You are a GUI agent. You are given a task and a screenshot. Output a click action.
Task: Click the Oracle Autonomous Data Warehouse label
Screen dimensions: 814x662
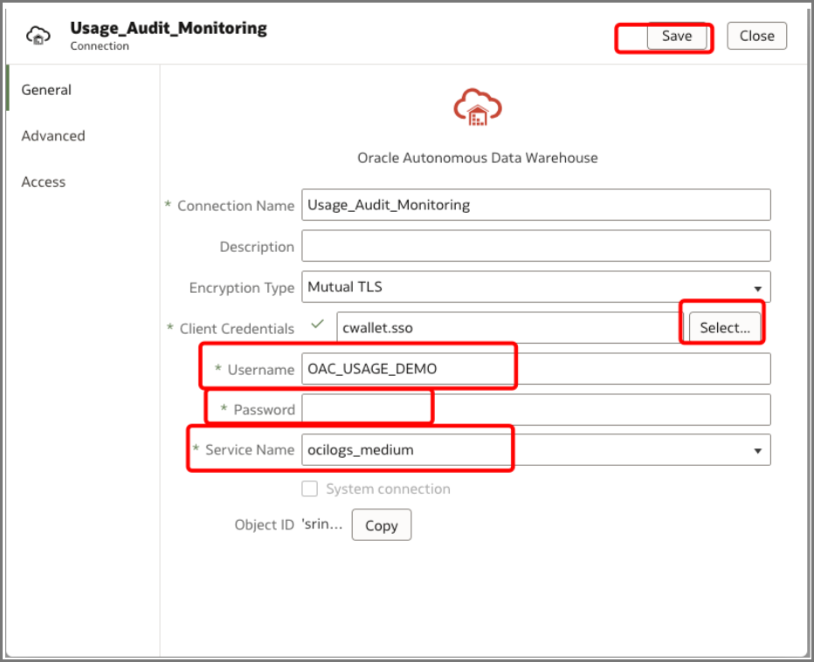point(478,158)
